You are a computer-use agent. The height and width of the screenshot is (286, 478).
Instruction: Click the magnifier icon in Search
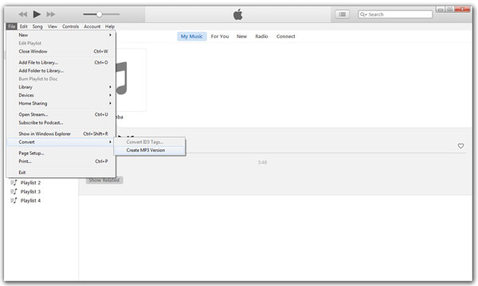point(362,14)
